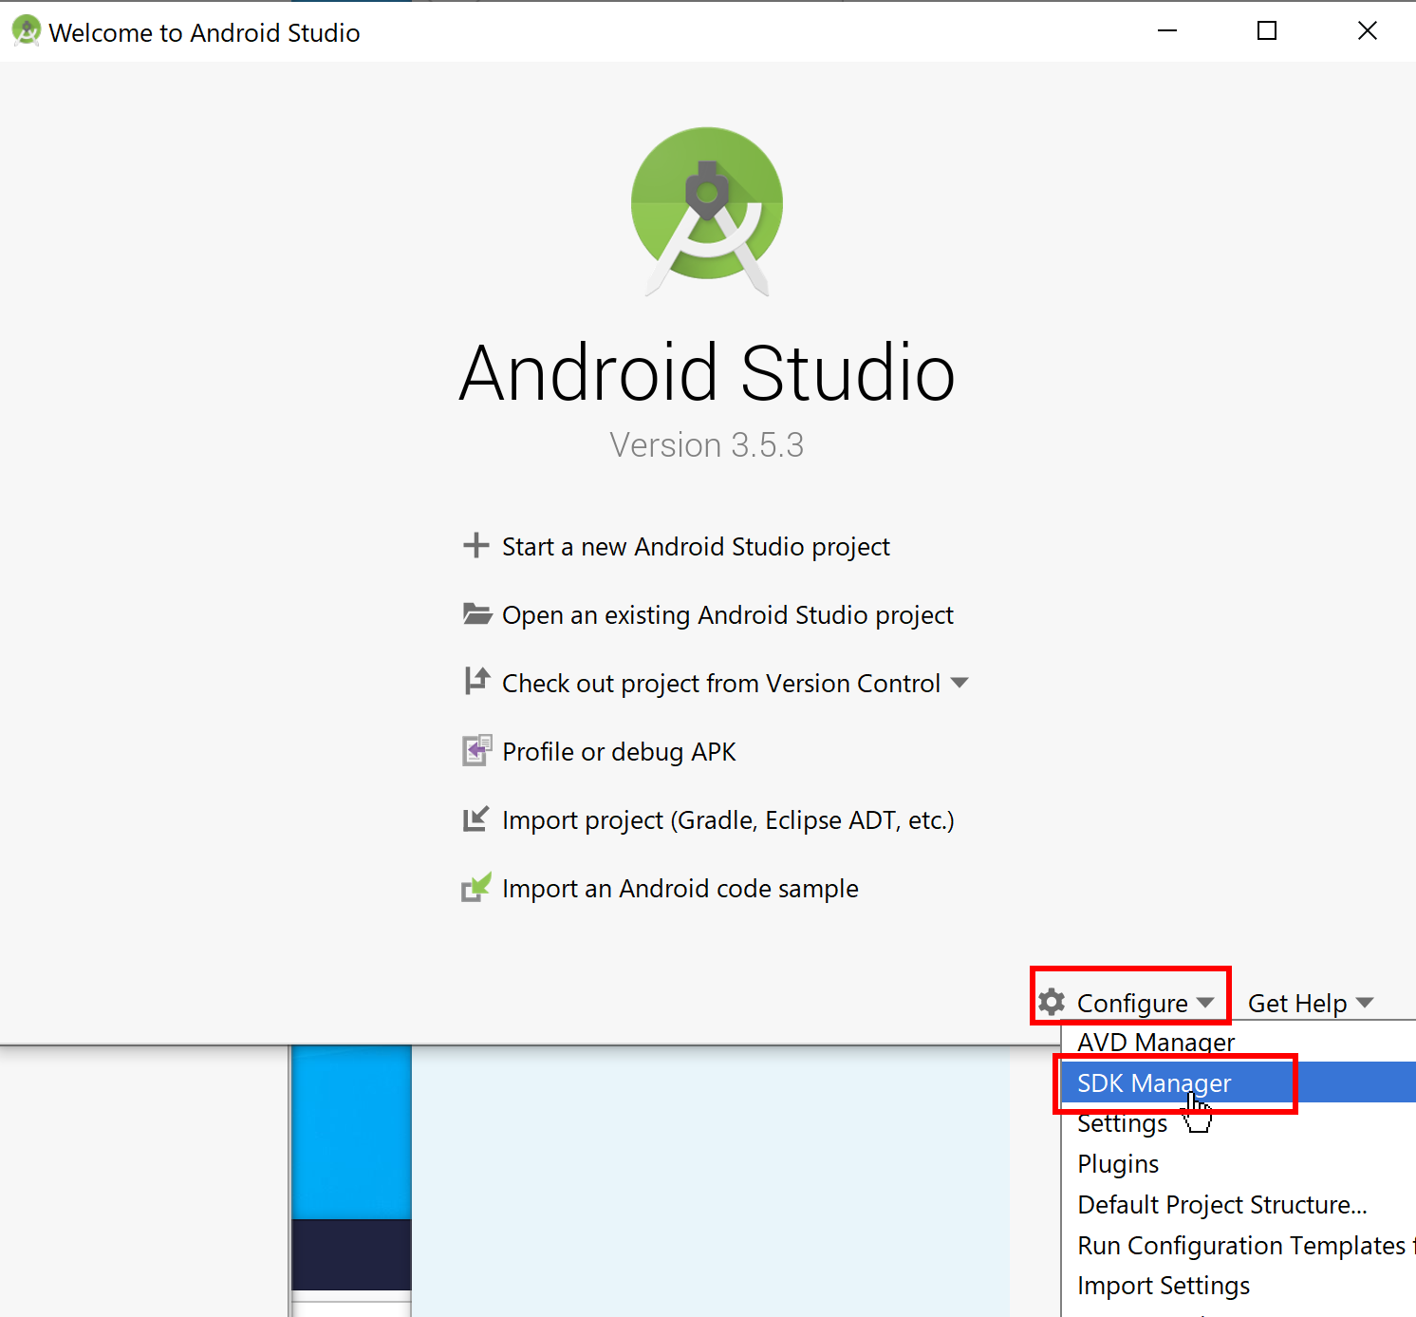Click the Android Studio logo
The image size is (1416, 1317).
707,211
